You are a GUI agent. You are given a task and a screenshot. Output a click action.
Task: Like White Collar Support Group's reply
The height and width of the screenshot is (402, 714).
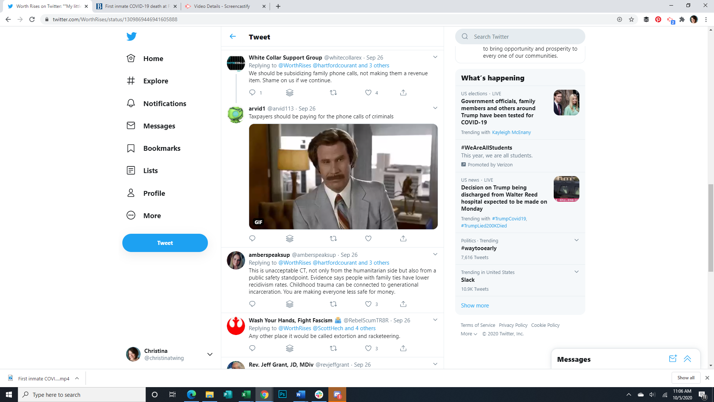pos(368,93)
